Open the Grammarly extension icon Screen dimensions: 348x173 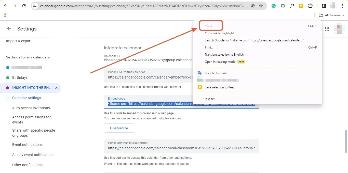(x=274, y=6)
